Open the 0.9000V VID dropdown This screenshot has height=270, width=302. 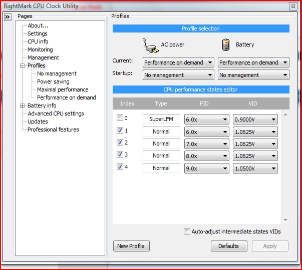tap(255, 119)
